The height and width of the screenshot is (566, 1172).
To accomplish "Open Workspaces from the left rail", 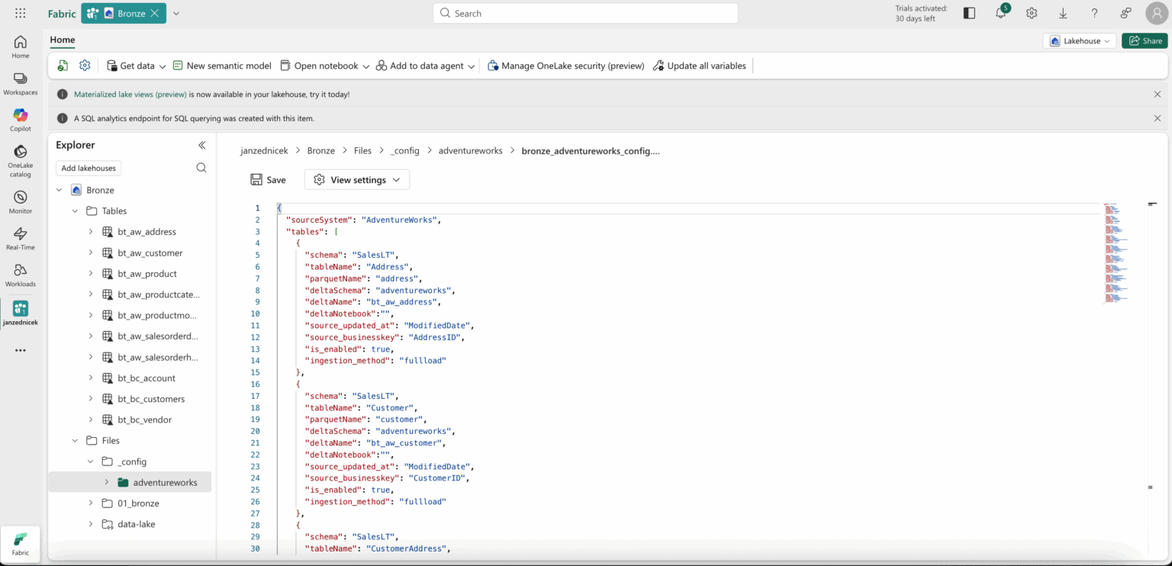I will click(x=21, y=84).
